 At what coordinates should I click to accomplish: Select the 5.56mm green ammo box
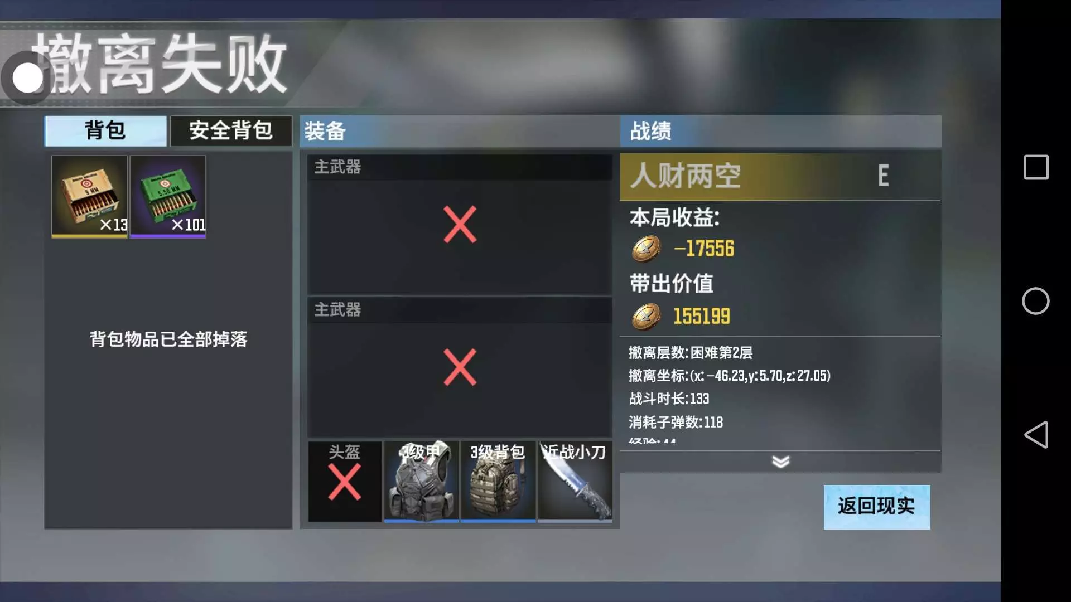[168, 196]
